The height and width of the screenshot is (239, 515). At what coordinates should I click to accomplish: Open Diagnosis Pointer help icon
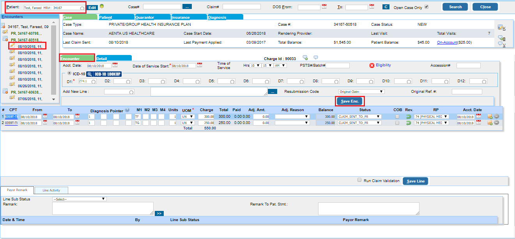click(127, 110)
